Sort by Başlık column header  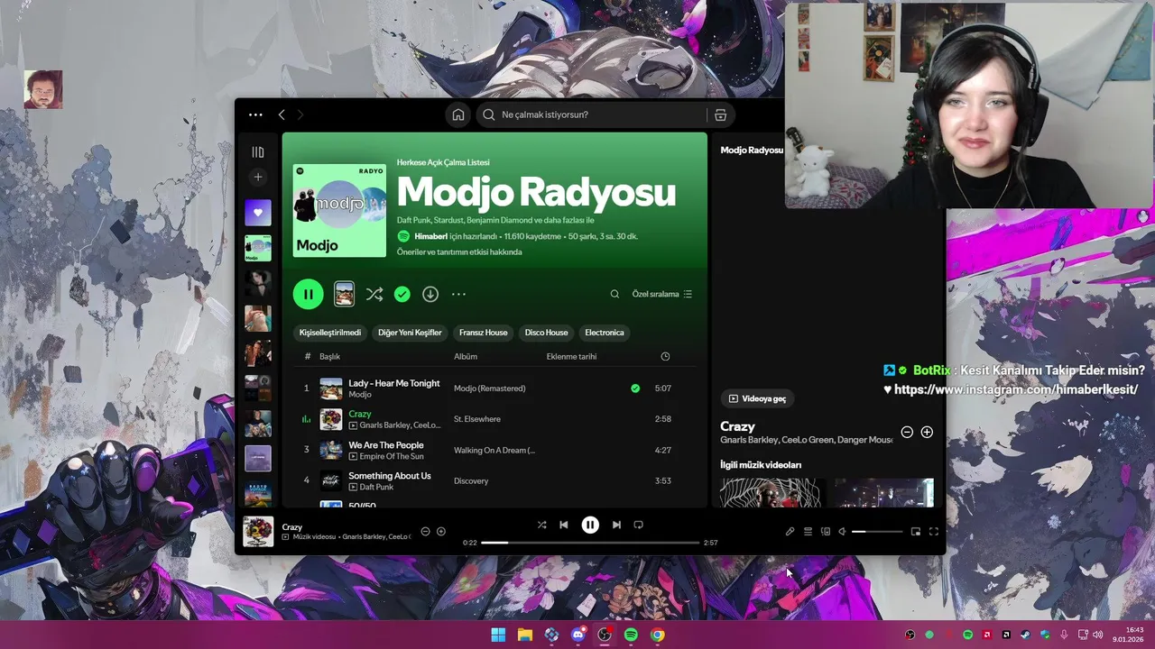coord(329,357)
